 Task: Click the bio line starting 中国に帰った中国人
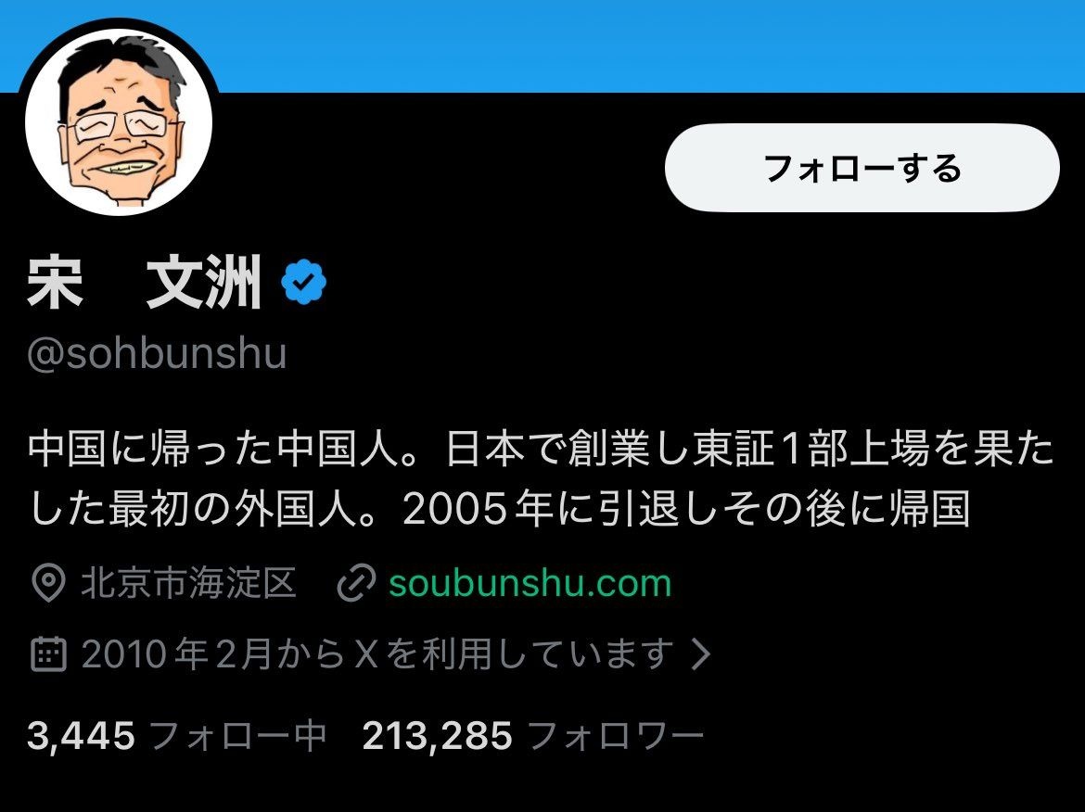(541, 449)
